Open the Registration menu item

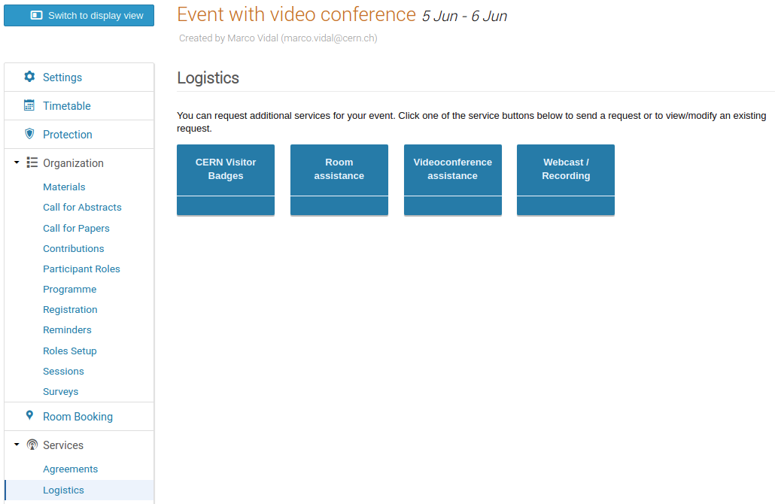point(70,309)
